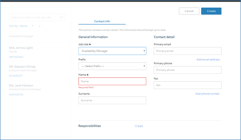This screenshot has width=241, height=140.
Task: Click the Add email address link
Action: coord(208,60)
